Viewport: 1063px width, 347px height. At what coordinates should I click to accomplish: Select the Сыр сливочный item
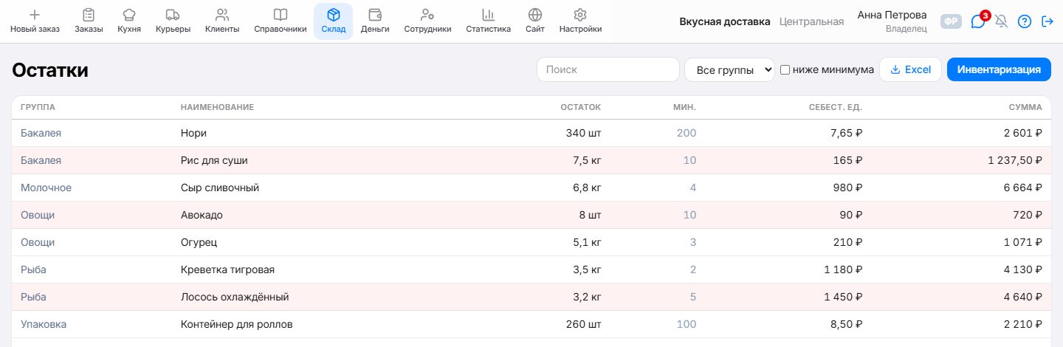(x=220, y=188)
